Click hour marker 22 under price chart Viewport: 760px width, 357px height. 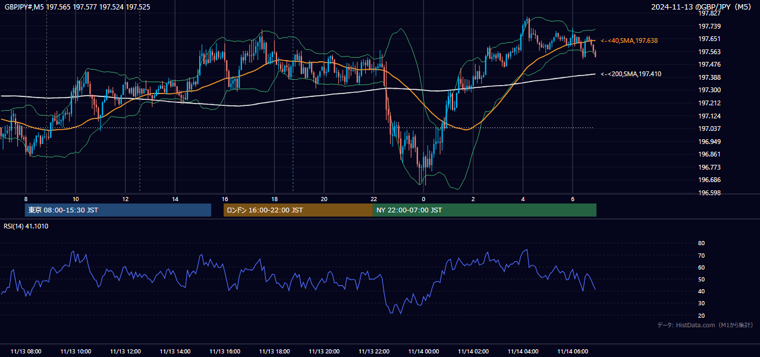[x=374, y=199]
